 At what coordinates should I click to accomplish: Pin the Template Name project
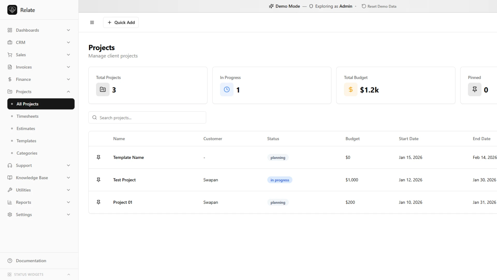coord(98,157)
